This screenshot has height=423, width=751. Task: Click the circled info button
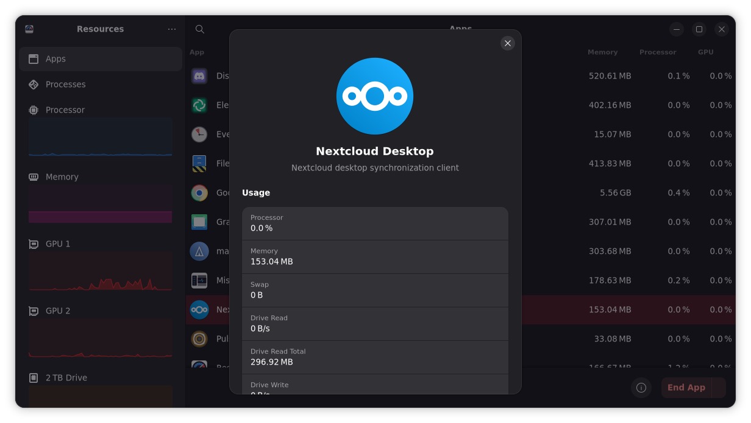(x=641, y=388)
